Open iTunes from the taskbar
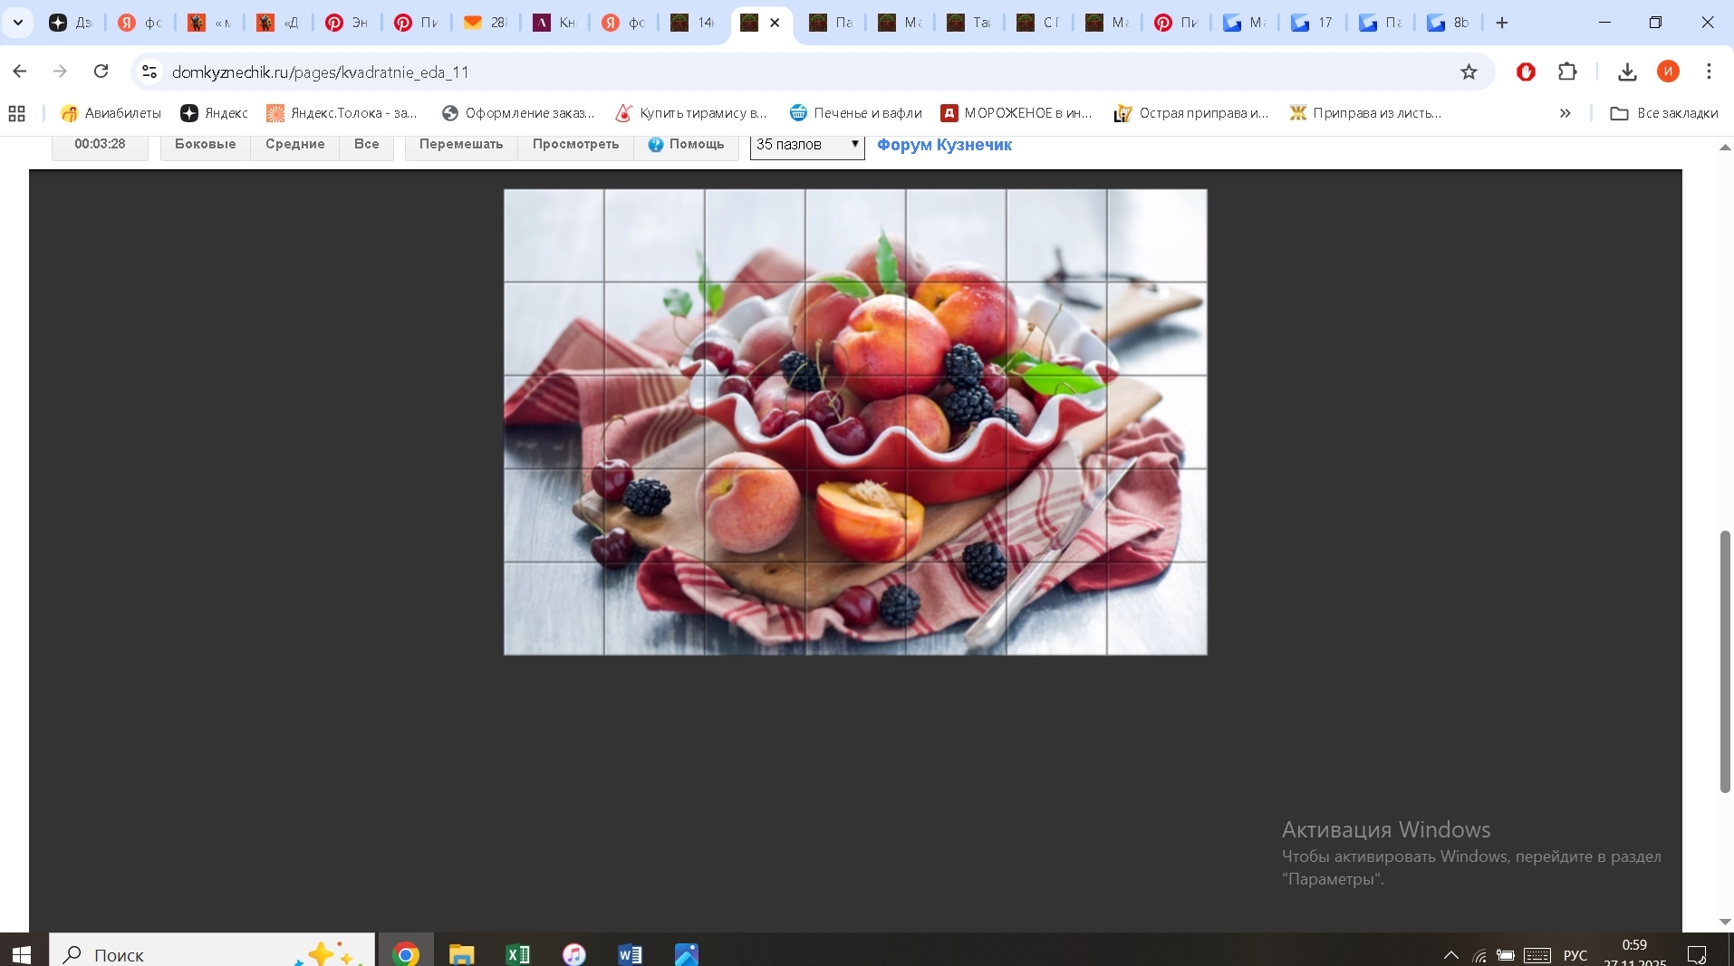The width and height of the screenshot is (1734, 966). tap(574, 954)
